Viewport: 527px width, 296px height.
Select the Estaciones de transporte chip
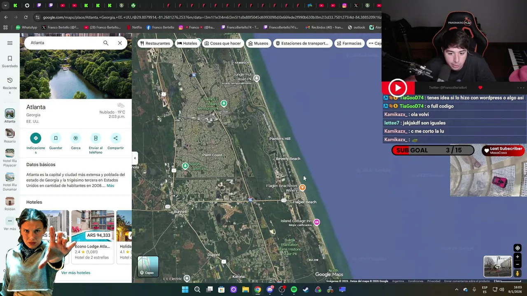pos(303,43)
